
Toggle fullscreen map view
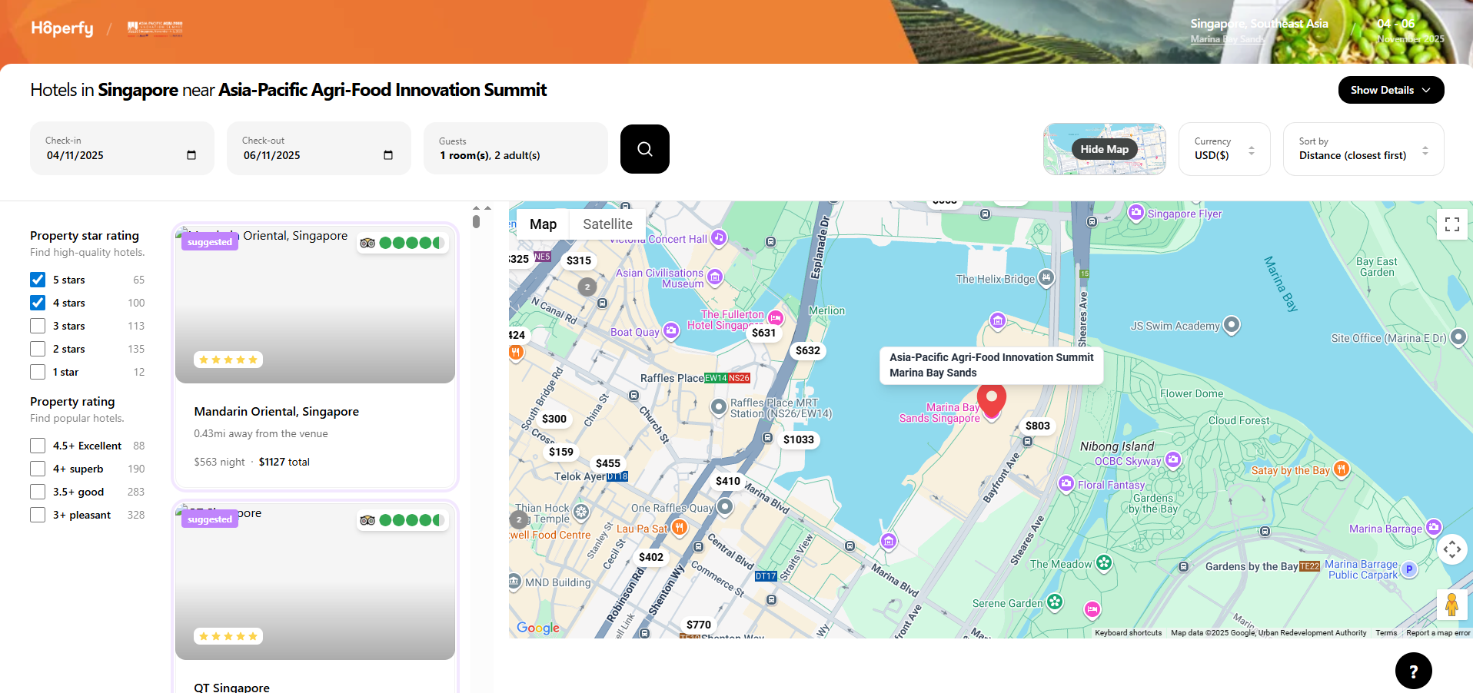click(x=1452, y=224)
